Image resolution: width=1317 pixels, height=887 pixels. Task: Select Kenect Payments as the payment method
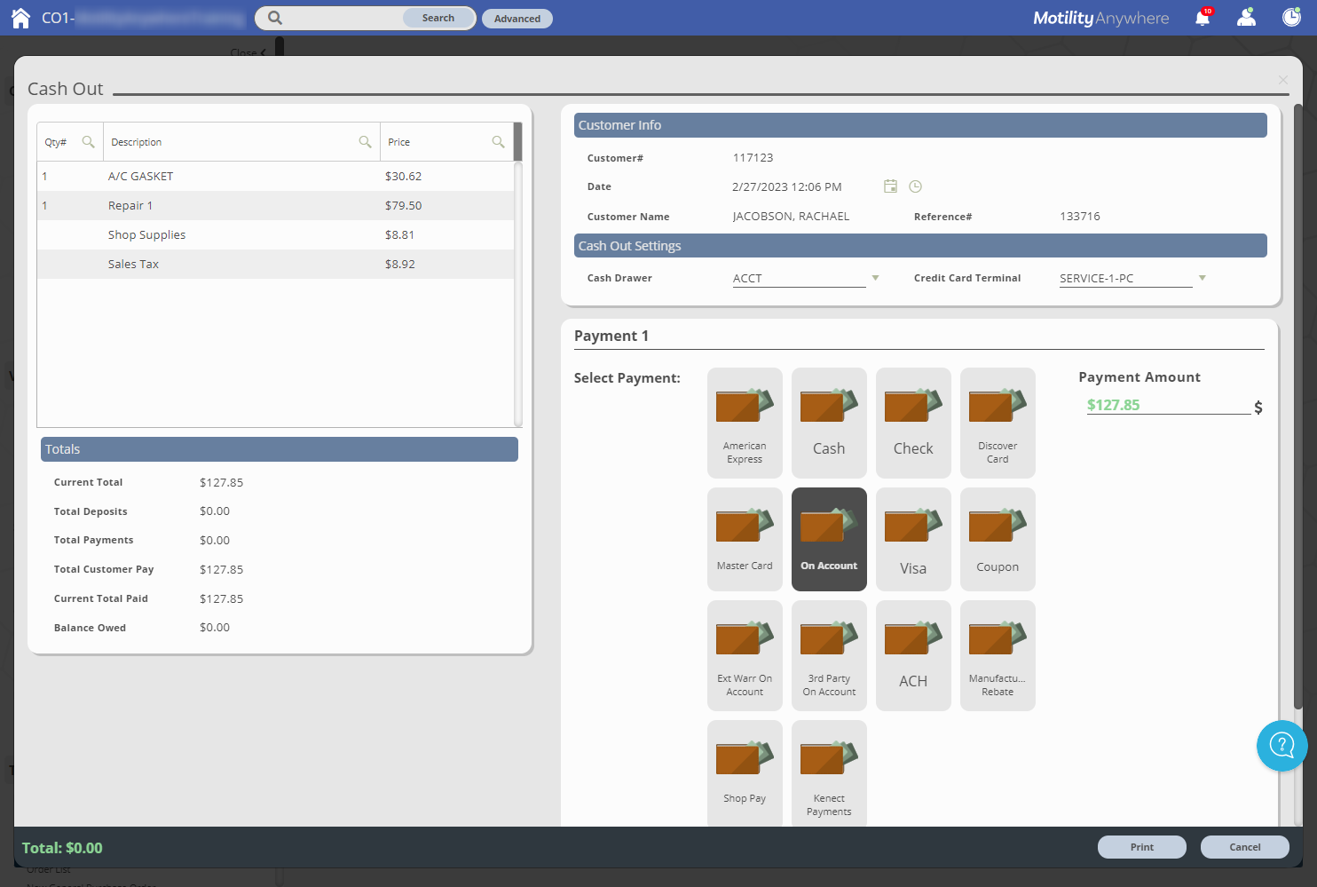(828, 772)
